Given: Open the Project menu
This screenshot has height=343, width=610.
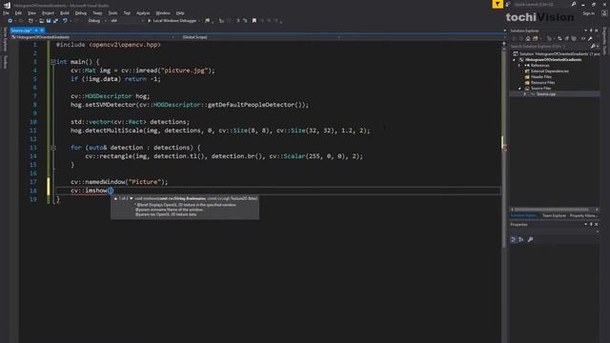Looking at the screenshot, I should pyautogui.click(x=48, y=13).
